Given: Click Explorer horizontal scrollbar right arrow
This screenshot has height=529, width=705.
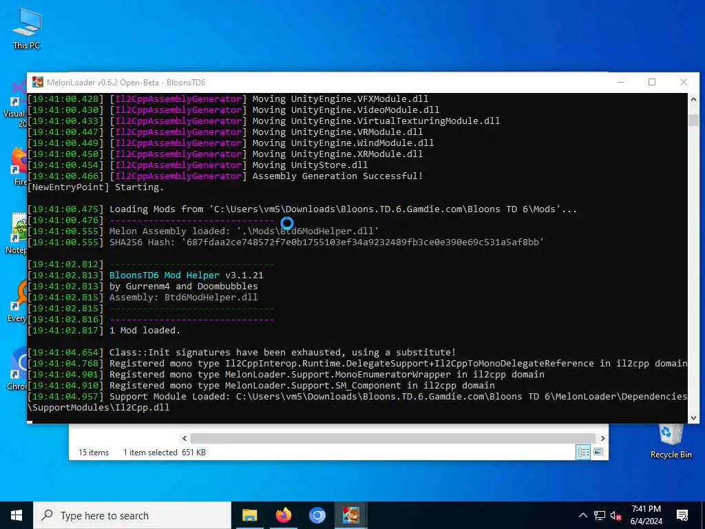Looking at the screenshot, I should 602,438.
